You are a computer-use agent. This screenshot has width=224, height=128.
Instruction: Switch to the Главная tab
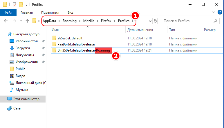click(27, 12)
